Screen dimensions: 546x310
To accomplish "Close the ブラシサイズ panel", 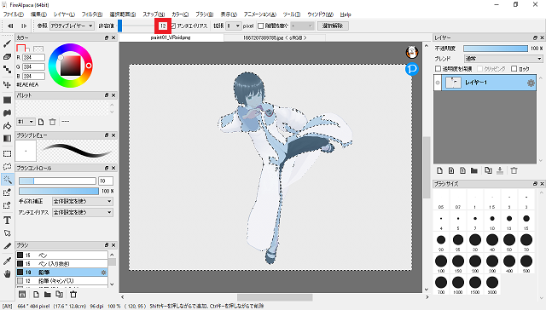I will point(542,183).
